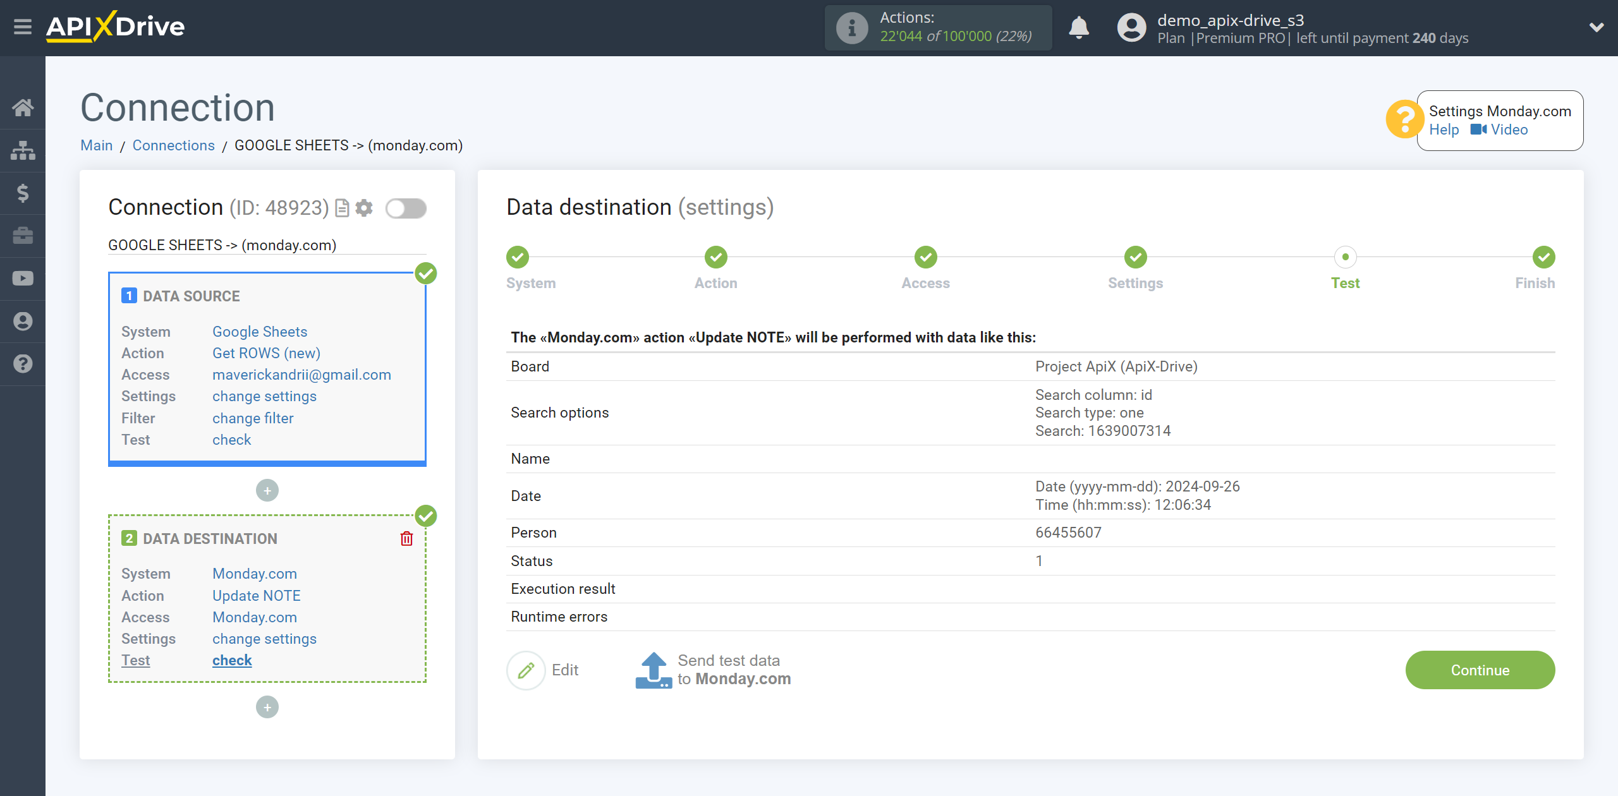Delete Data Destination trash icon

coord(406,538)
